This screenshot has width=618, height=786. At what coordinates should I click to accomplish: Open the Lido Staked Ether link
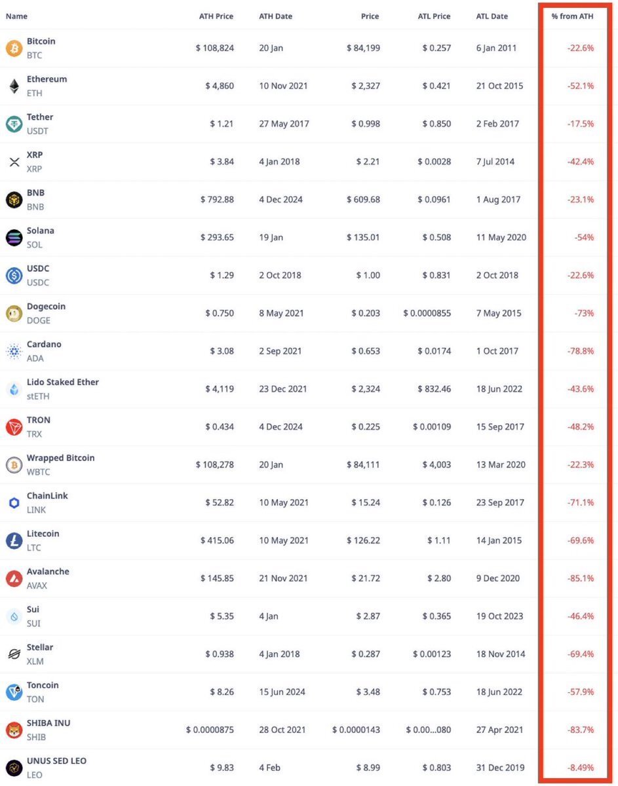pos(63,382)
